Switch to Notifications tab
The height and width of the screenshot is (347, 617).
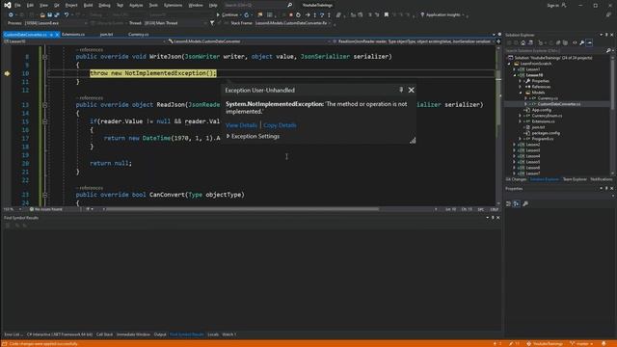click(x=601, y=179)
